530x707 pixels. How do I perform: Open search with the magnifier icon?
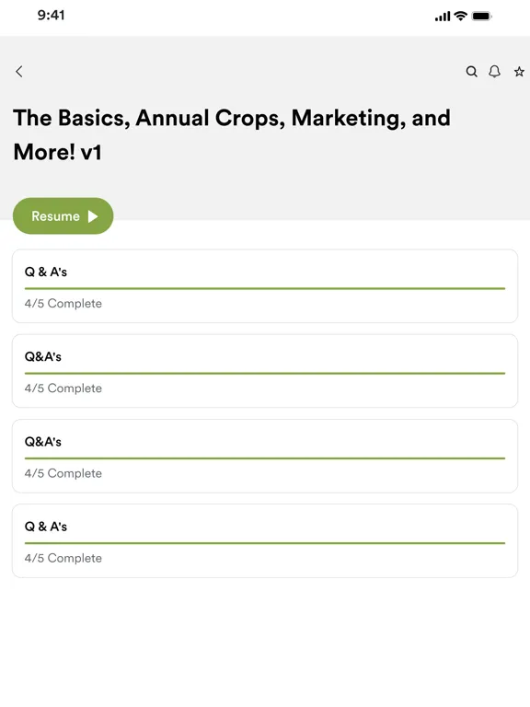[x=471, y=71]
